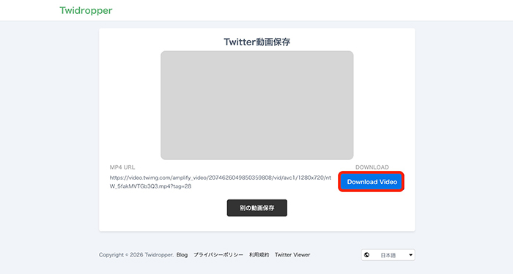This screenshot has width=513, height=274.
Task: Click the 別の動画保存 button
Action: tap(256, 208)
